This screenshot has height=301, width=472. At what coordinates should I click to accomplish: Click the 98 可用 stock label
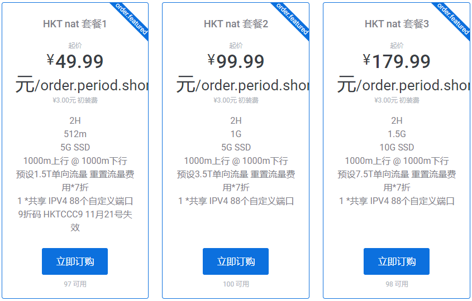(397, 284)
